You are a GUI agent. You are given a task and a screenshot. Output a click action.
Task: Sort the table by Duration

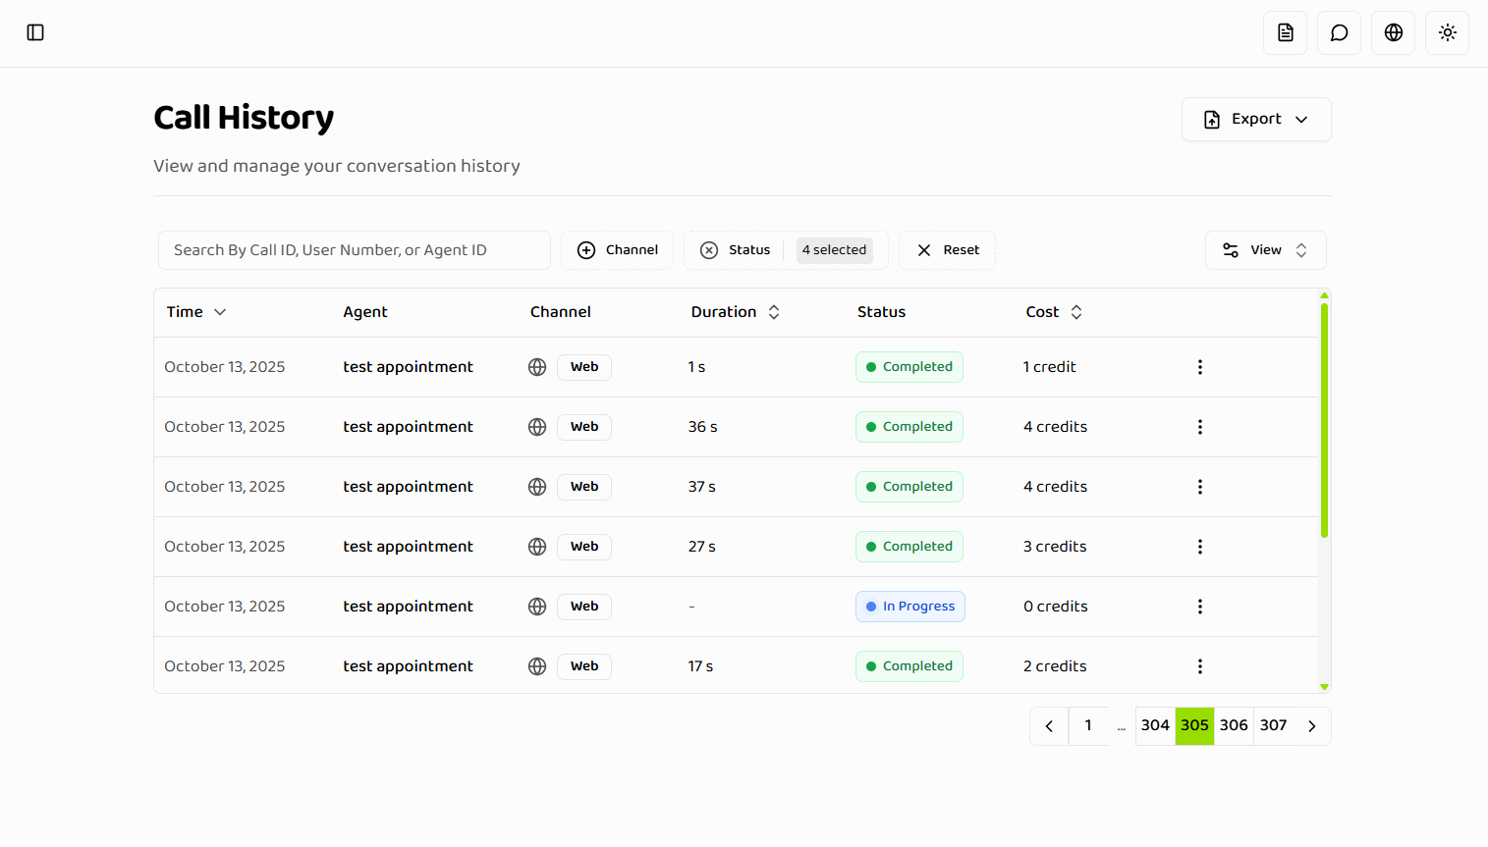[774, 311]
